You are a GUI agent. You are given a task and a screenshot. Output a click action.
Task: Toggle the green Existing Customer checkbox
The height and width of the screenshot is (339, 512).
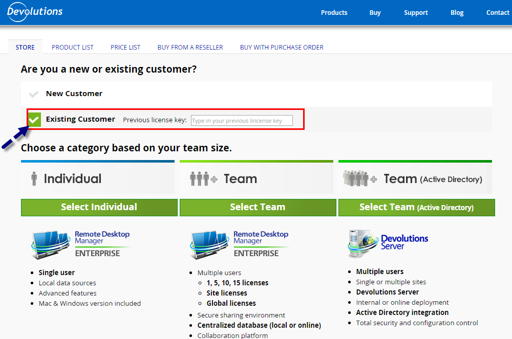coord(34,120)
